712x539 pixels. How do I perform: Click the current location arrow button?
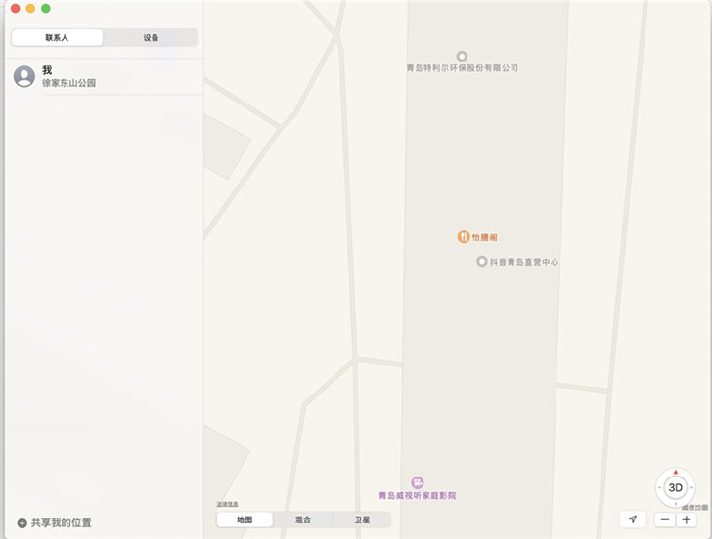[633, 519]
